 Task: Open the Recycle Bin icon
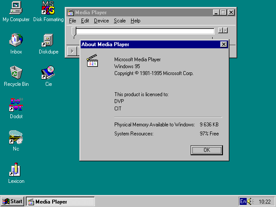click(16, 72)
